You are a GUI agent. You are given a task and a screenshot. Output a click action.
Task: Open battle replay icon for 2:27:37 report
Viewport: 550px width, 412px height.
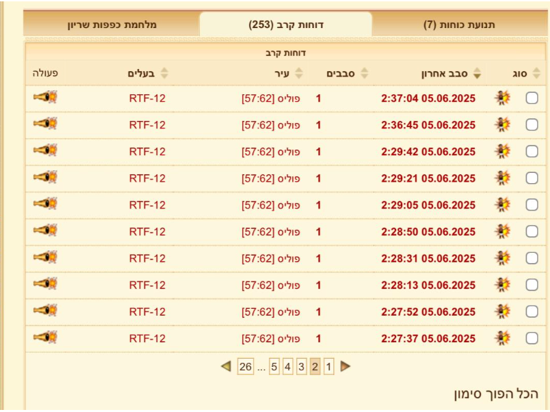click(x=45, y=337)
